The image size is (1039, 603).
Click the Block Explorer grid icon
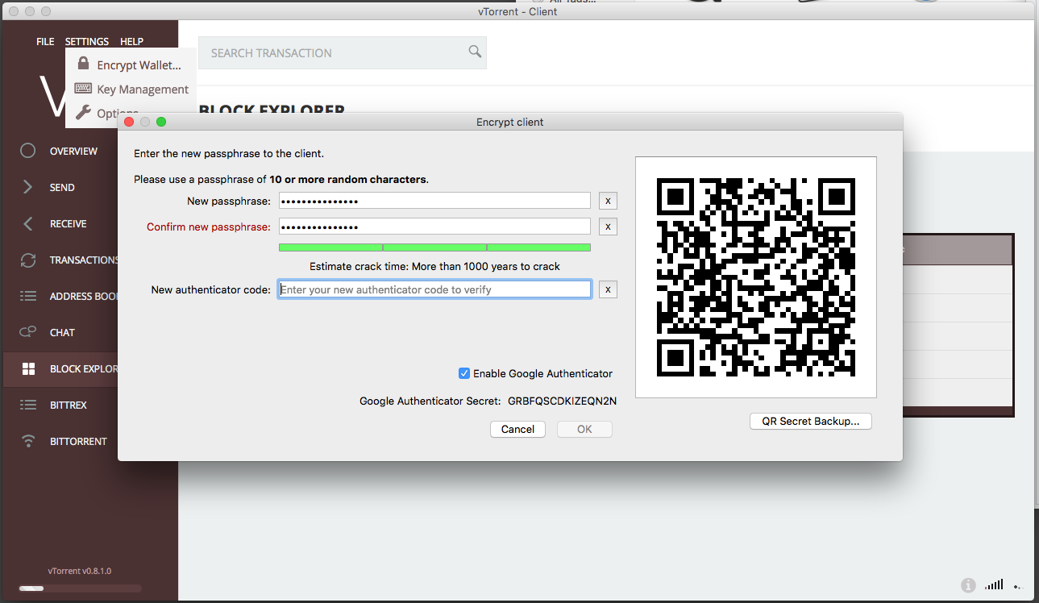click(x=28, y=368)
